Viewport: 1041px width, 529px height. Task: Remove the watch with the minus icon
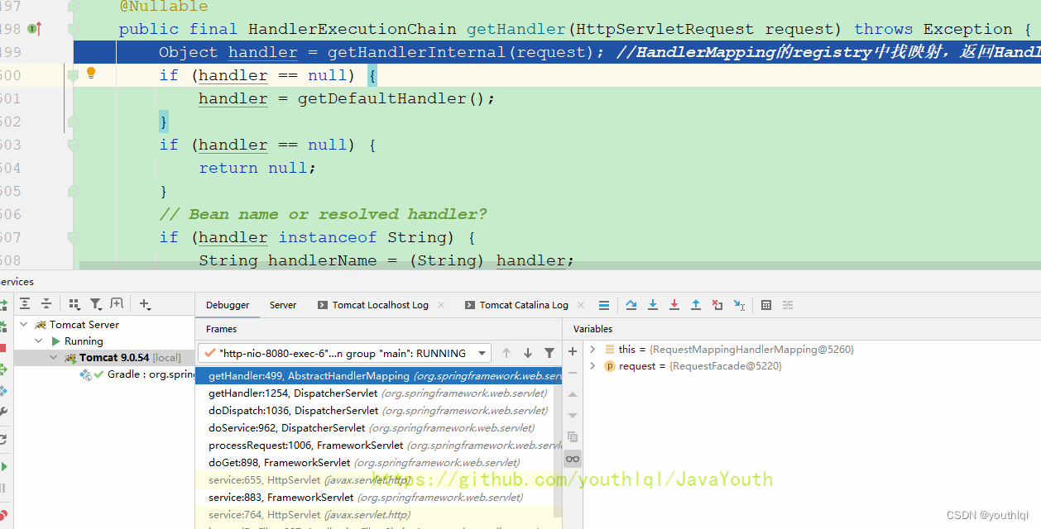pyautogui.click(x=573, y=373)
